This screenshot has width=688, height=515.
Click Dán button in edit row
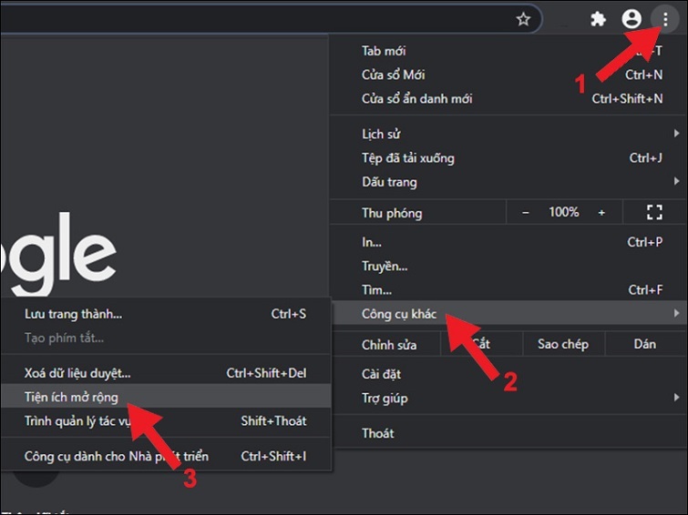click(644, 344)
